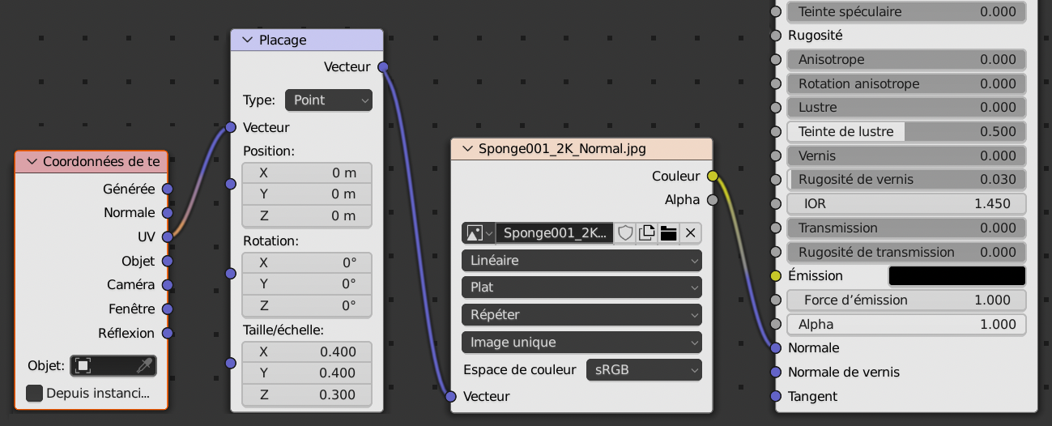The height and width of the screenshot is (426, 1052).
Task: Open the Type dropdown set to Point
Action: tap(328, 100)
